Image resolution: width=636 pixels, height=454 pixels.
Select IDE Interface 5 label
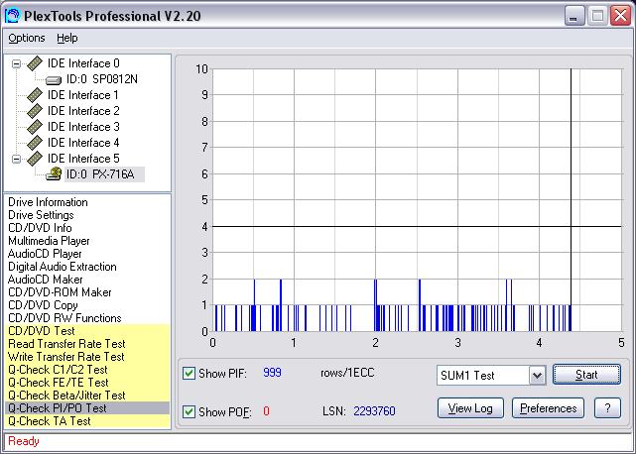pyautogui.click(x=83, y=159)
